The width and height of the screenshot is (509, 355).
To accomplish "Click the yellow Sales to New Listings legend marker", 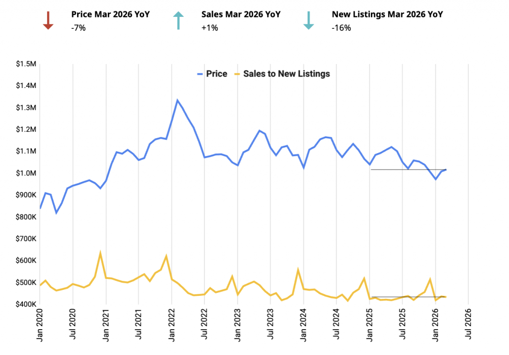I will click(238, 74).
